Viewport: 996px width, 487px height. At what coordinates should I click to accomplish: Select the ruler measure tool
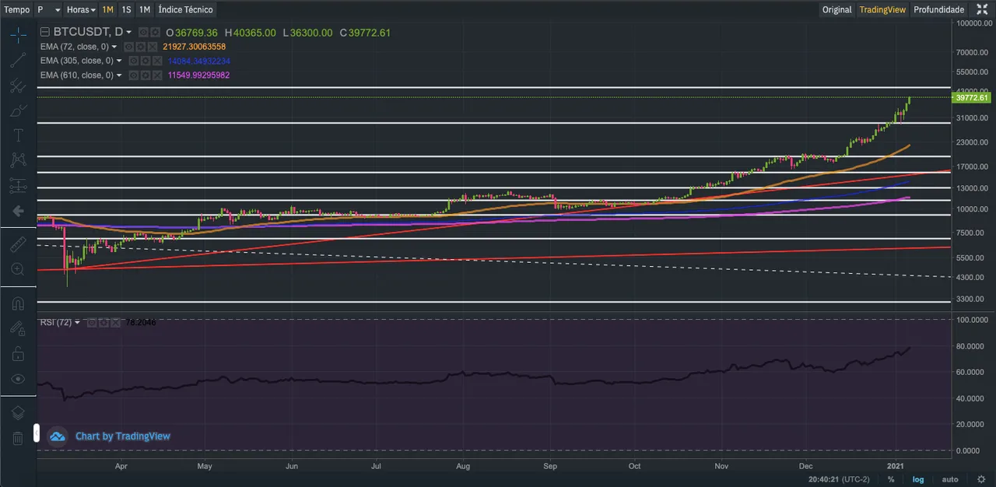[x=18, y=244]
